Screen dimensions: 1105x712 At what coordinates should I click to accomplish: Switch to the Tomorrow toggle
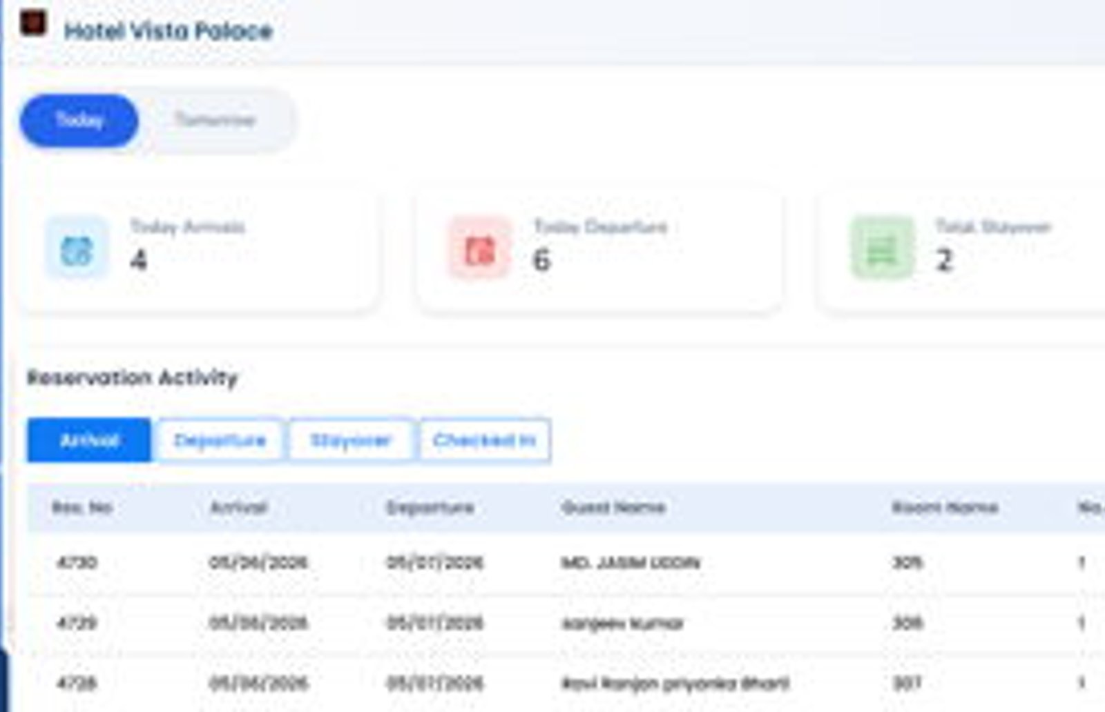click(215, 121)
